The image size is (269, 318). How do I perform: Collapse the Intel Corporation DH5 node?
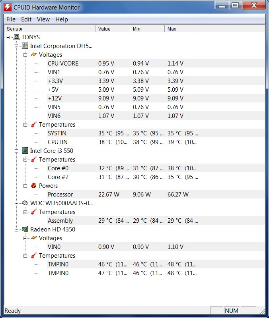point(16,46)
